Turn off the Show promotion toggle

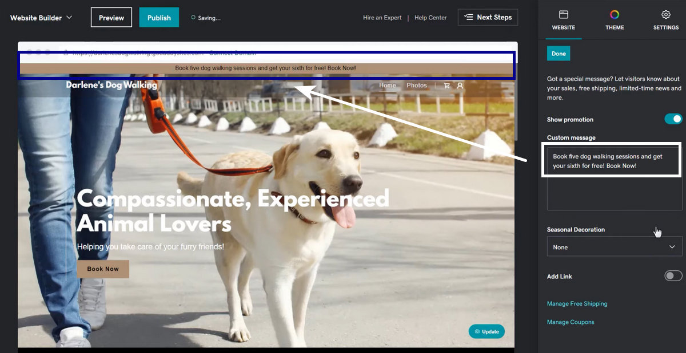tap(673, 119)
